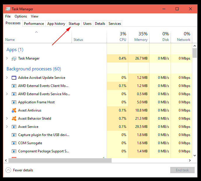Select the Avast Antivirus process name
Screen dimensions: 201x181
pyautogui.click(x=30, y=110)
